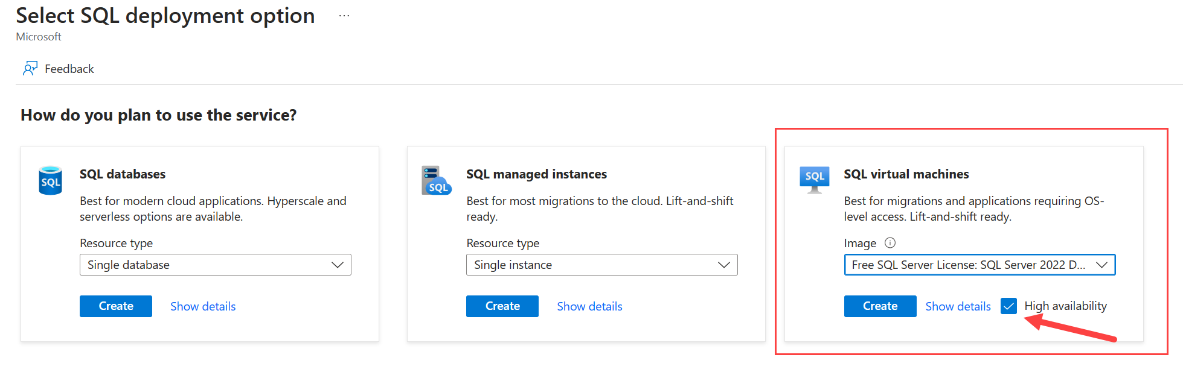Click the Image label in SQL virtual machines

(x=860, y=243)
